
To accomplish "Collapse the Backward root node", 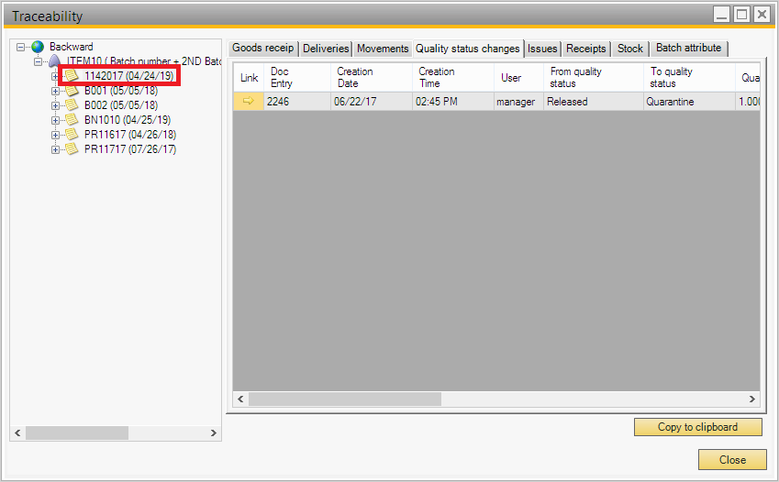I will click(20, 47).
